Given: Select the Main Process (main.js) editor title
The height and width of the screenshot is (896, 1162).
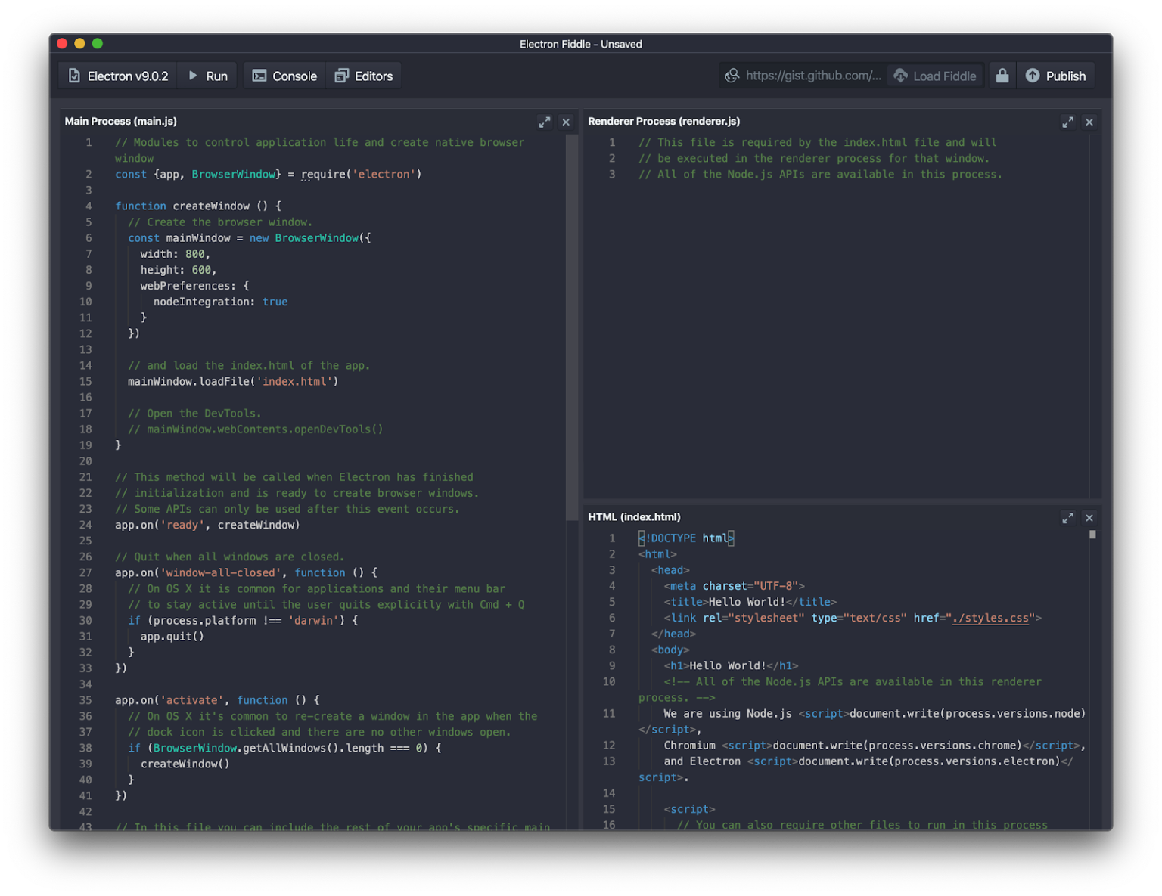Looking at the screenshot, I should point(120,121).
